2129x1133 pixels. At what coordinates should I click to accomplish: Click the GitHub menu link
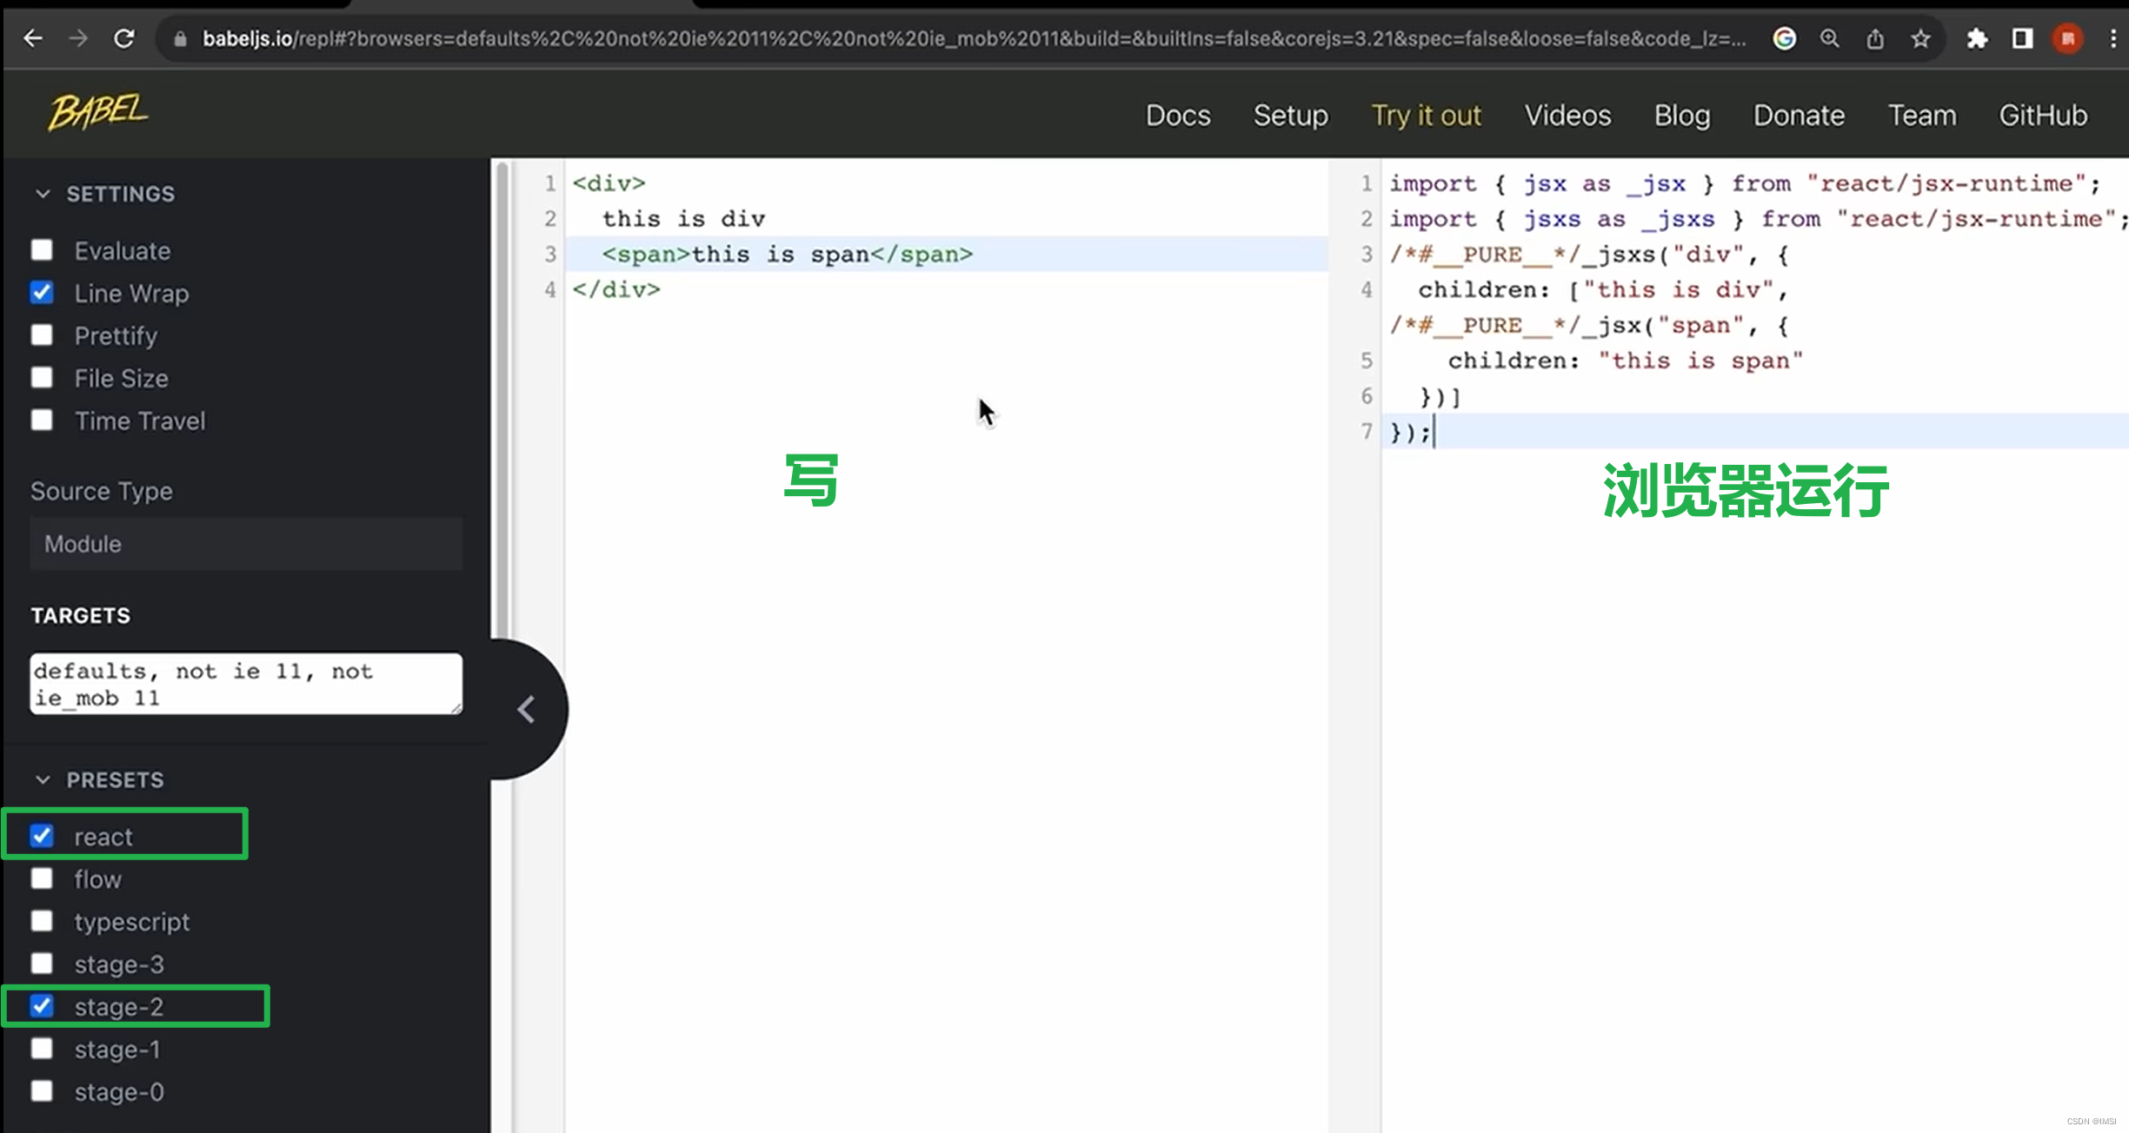[2043, 116]
